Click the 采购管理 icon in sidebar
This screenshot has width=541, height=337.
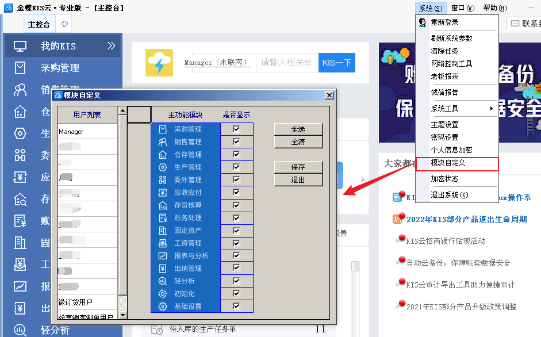(20, 68)
